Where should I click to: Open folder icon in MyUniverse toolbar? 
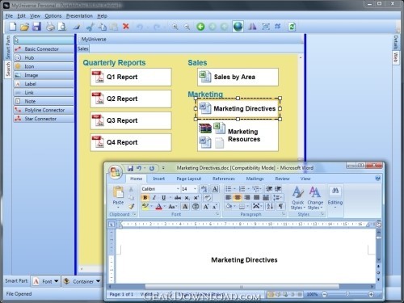(24, 27)
